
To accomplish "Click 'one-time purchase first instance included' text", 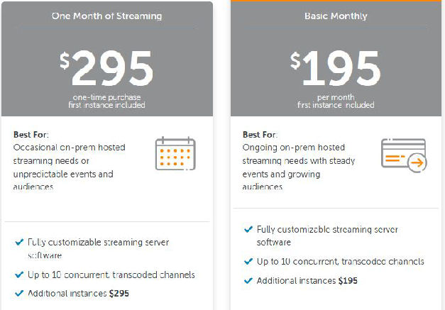I will point(108,101).
